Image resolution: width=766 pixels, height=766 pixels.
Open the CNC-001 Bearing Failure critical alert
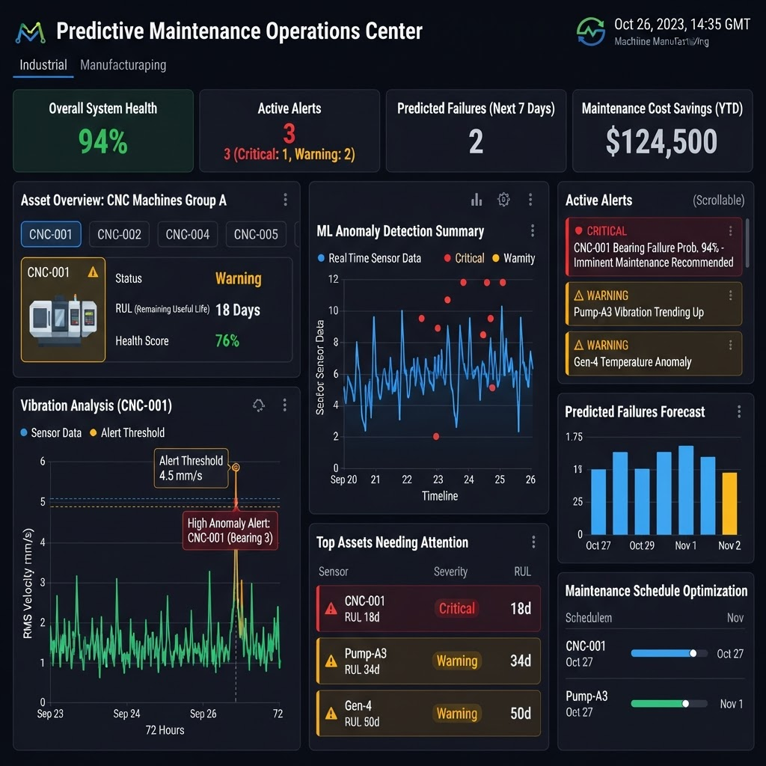(x=654, y=247)
